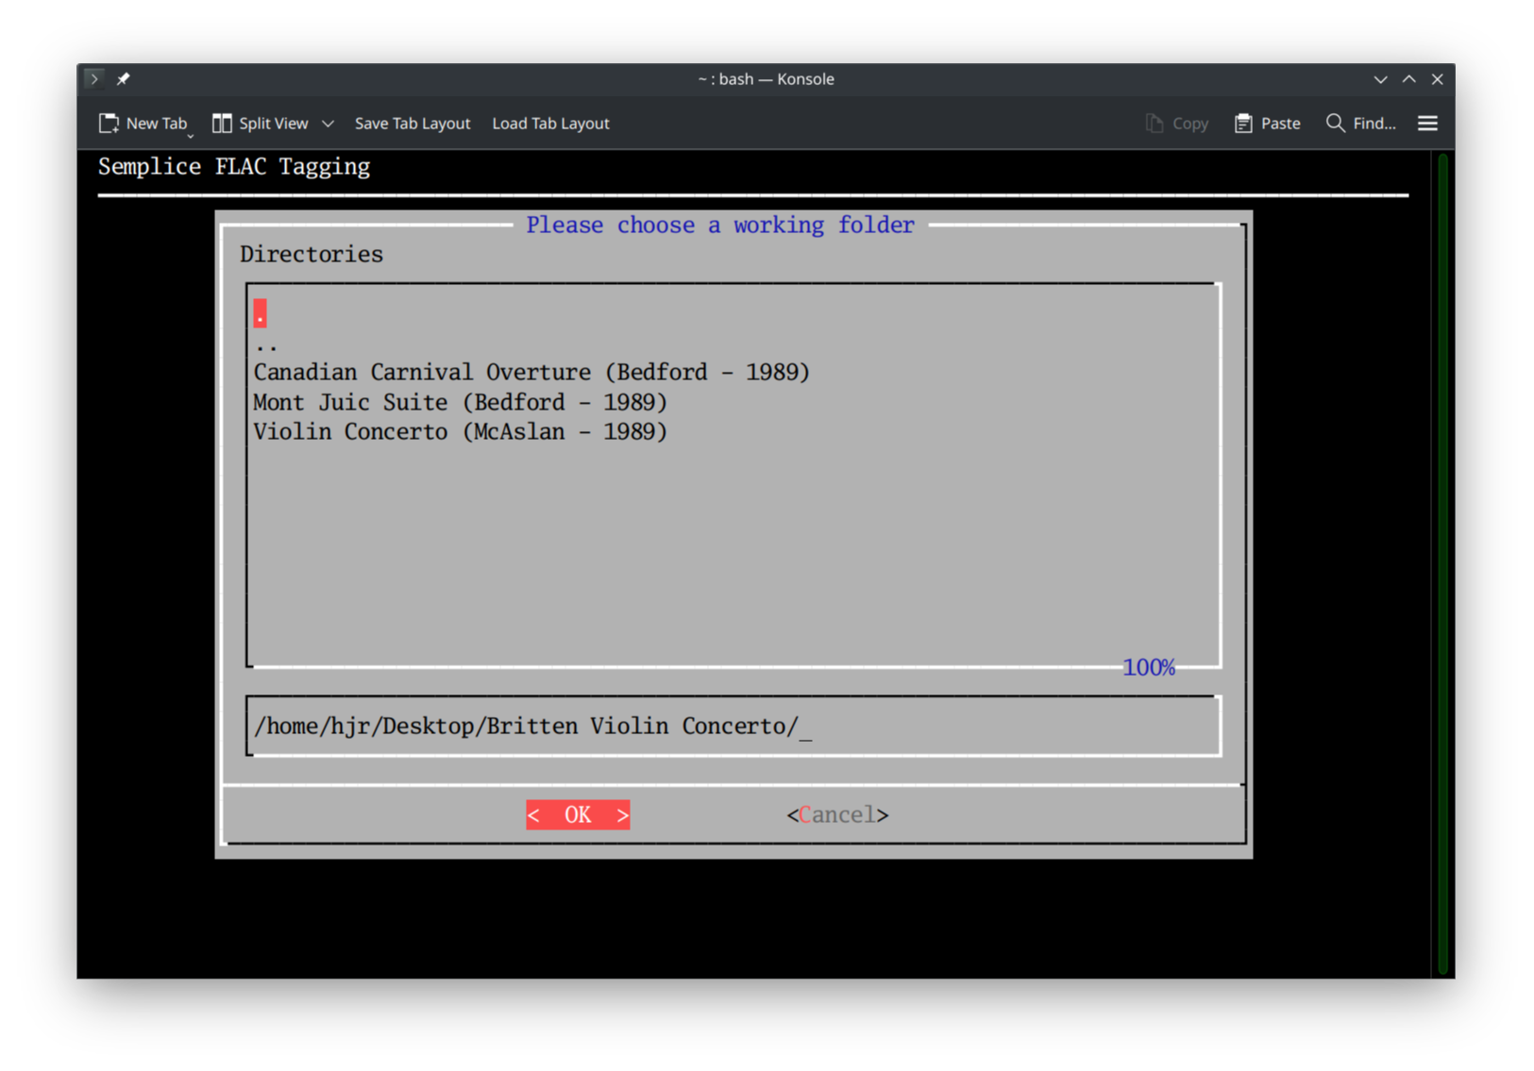
Task: Select the Violin Concerto (McAslan) directory
Action: coord(460,431)
